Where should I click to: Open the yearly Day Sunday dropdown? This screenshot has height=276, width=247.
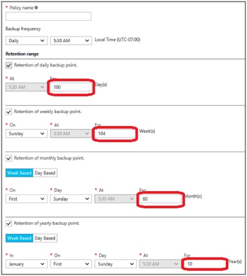pyautogui.click(x=116, y=264)
